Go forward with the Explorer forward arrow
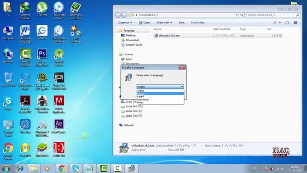Viewport: 307px width, 173px height. 124,15
